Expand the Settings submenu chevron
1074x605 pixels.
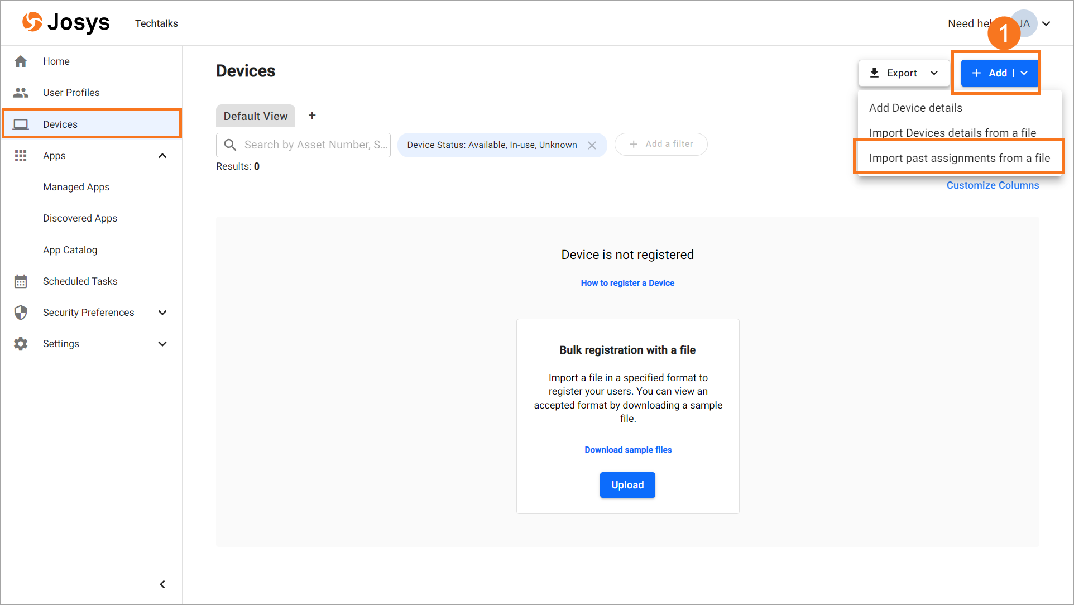162,344
